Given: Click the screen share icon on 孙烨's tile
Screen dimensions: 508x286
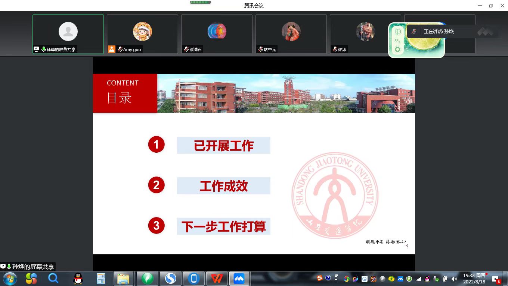Looking at the screenshot, I should 36,49.
